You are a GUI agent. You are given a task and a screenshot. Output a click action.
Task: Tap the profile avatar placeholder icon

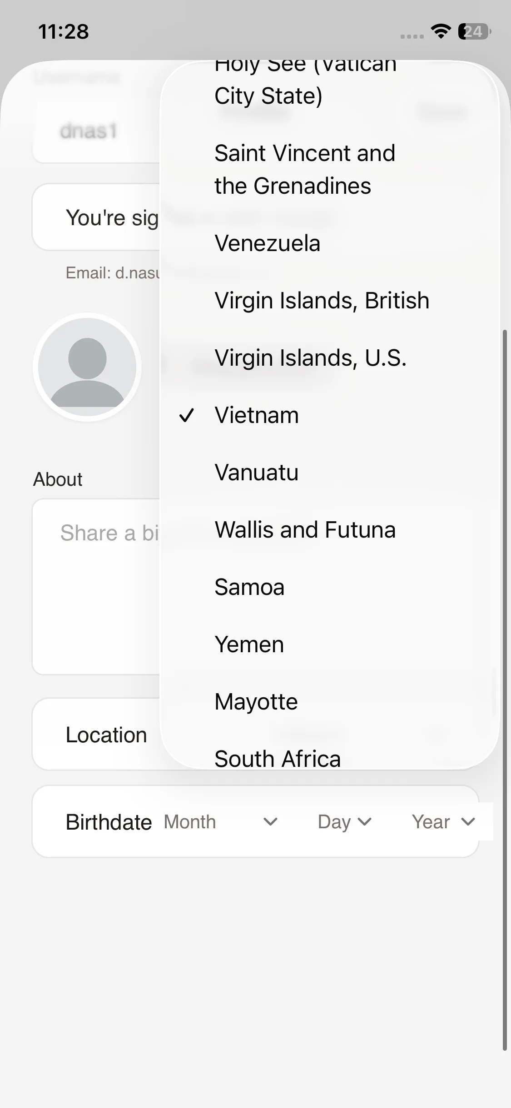pyautogui.click(x=87, y=367)
